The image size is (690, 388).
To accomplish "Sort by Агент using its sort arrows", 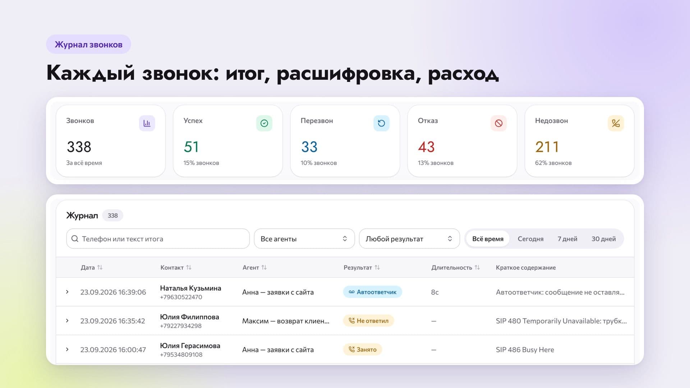I will click(x=264, y=267).
